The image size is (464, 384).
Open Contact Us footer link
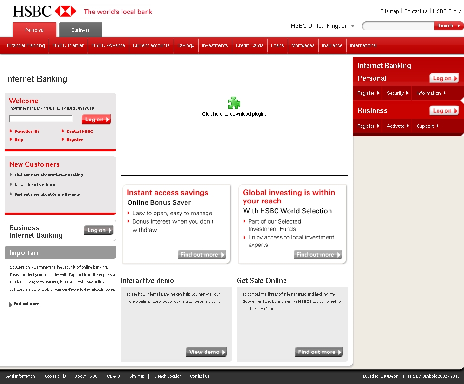200,376
